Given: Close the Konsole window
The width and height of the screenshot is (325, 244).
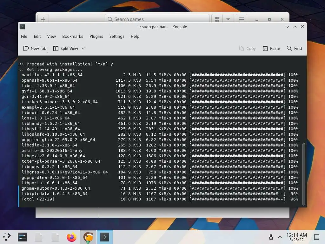Looking at the screenshot, I should point(302,27).
